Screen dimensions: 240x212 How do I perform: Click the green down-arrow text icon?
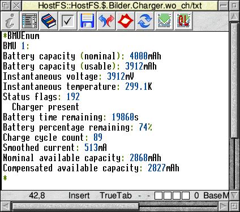164,21
